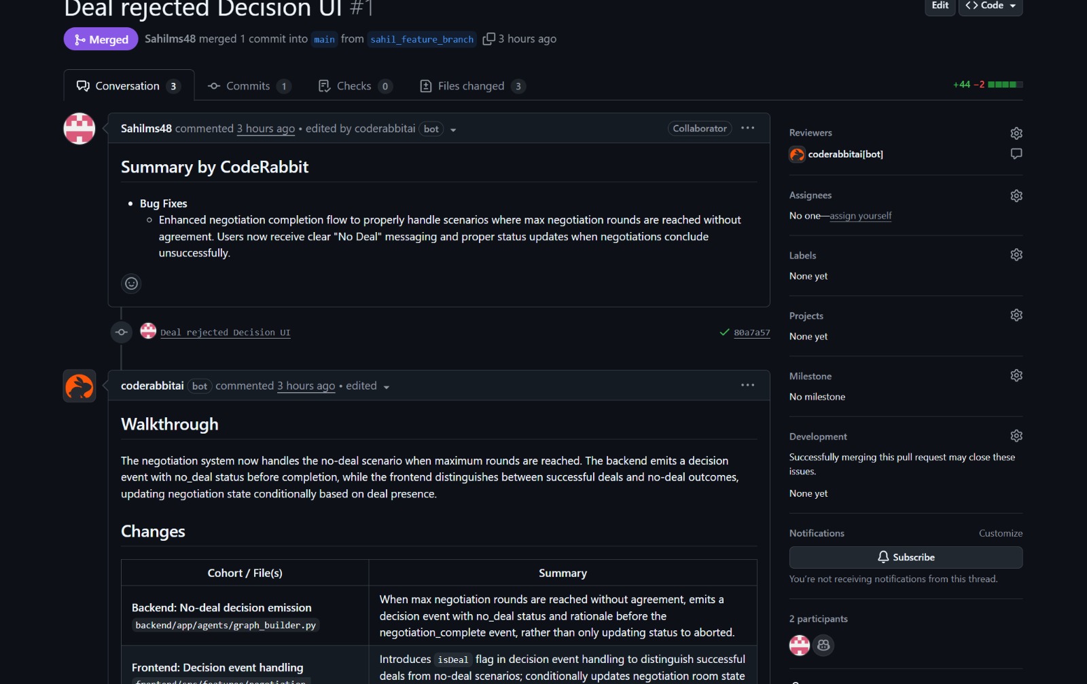
Task: Click the Changes heading
Action: (x=153, y=531)
